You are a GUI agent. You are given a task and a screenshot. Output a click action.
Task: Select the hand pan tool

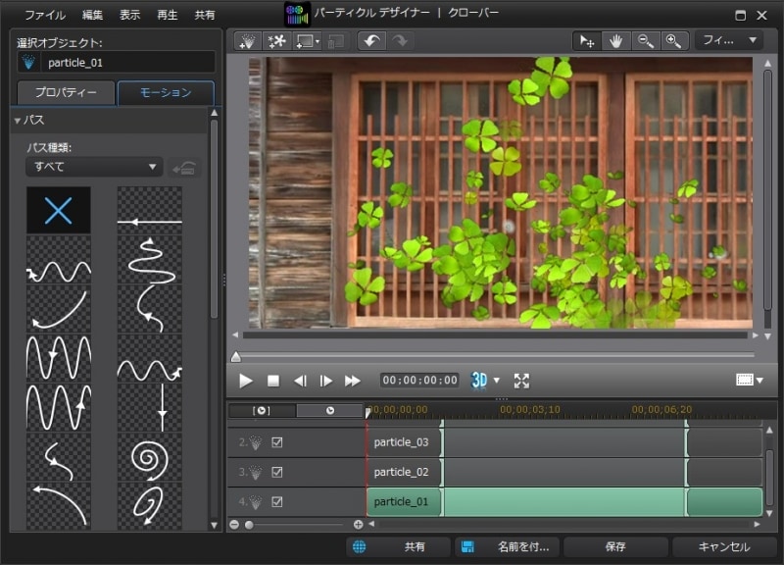pyautogui.click(x=615, y=41)
